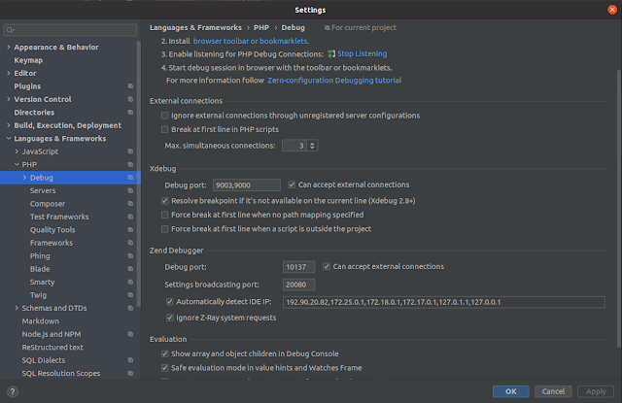
Task: Click project-level icon beside SQL Dialects
Action: pyautogui.click(x=130, y=360)
